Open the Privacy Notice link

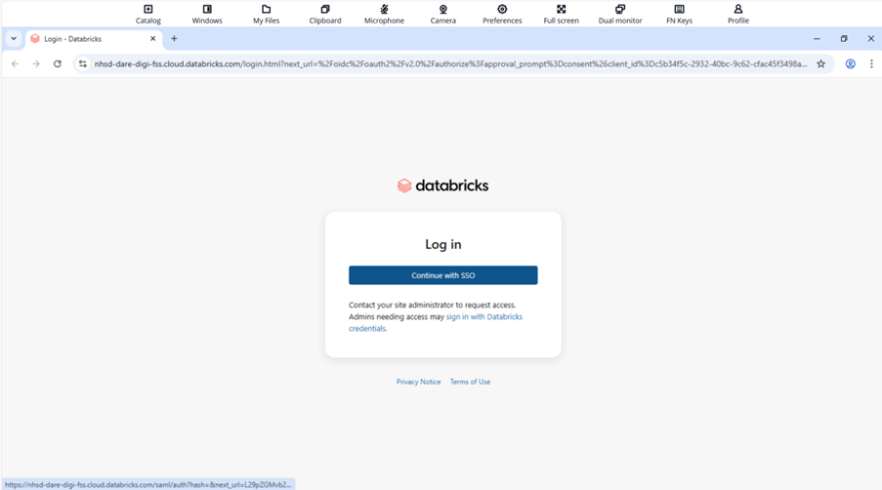coord(418,382)
